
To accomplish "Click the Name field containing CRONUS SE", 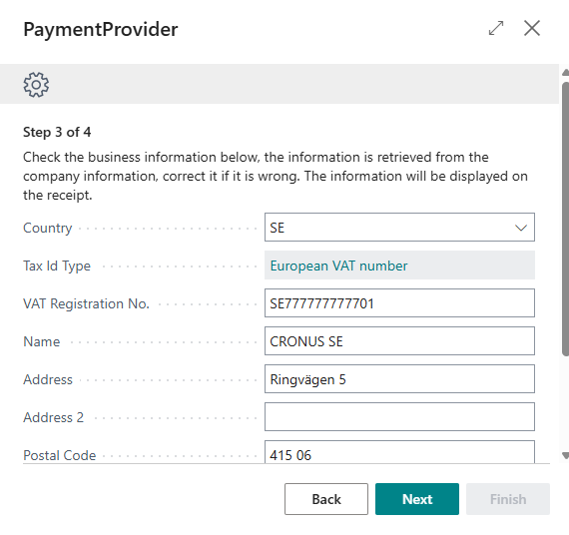I will [x=399, y=341].
